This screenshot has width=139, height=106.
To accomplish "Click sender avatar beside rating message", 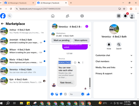I will coord(54,85).
